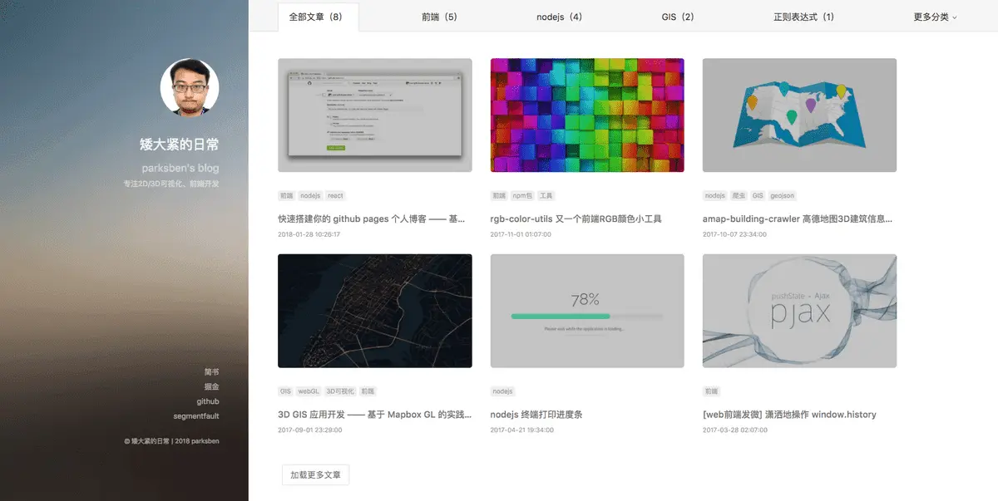
Task: Click the pjax article thumbnail
Action: pos(799,310)
